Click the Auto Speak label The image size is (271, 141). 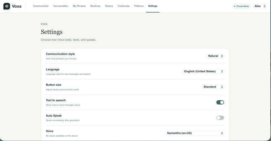(x=53, y=115)
